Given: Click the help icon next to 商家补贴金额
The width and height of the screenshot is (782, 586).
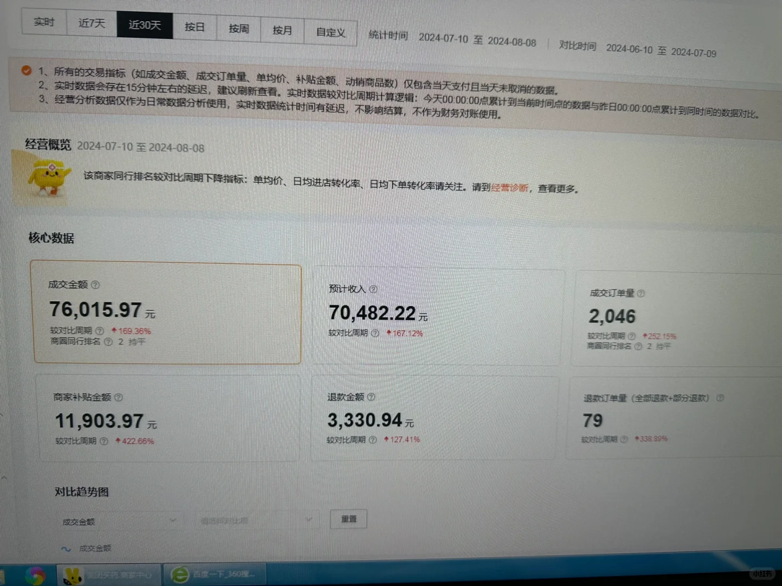Looking at the screenshot, I should click(118, 397).
